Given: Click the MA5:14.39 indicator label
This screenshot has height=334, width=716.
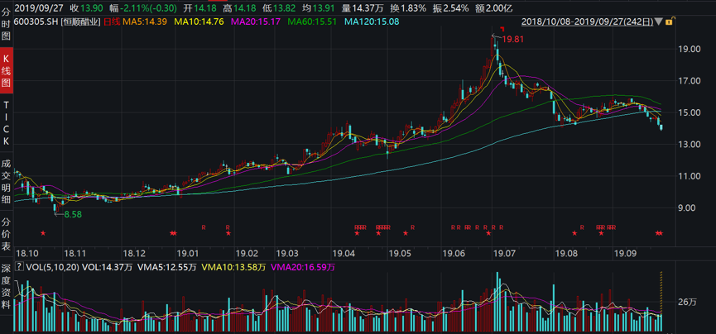Looking at the screenshot, I should (x=145, y=20).
